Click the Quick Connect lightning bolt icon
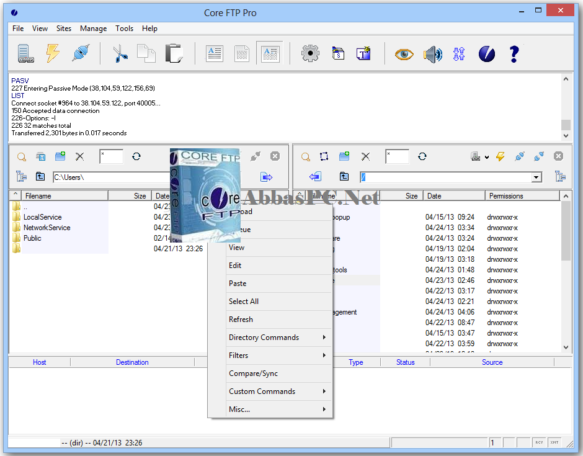The image size is (583, 456). tap(53, 53)
